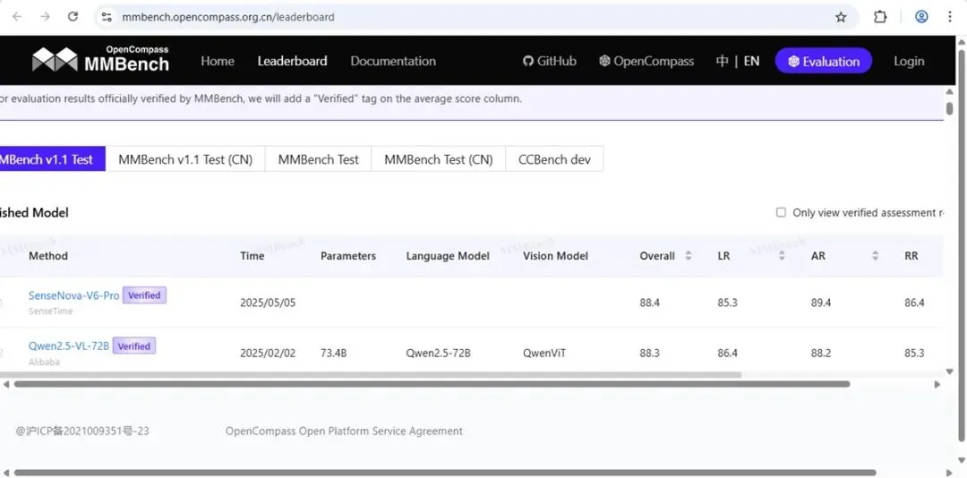
Task: Select the CCBench dev tab
Action: coord(554,159)
